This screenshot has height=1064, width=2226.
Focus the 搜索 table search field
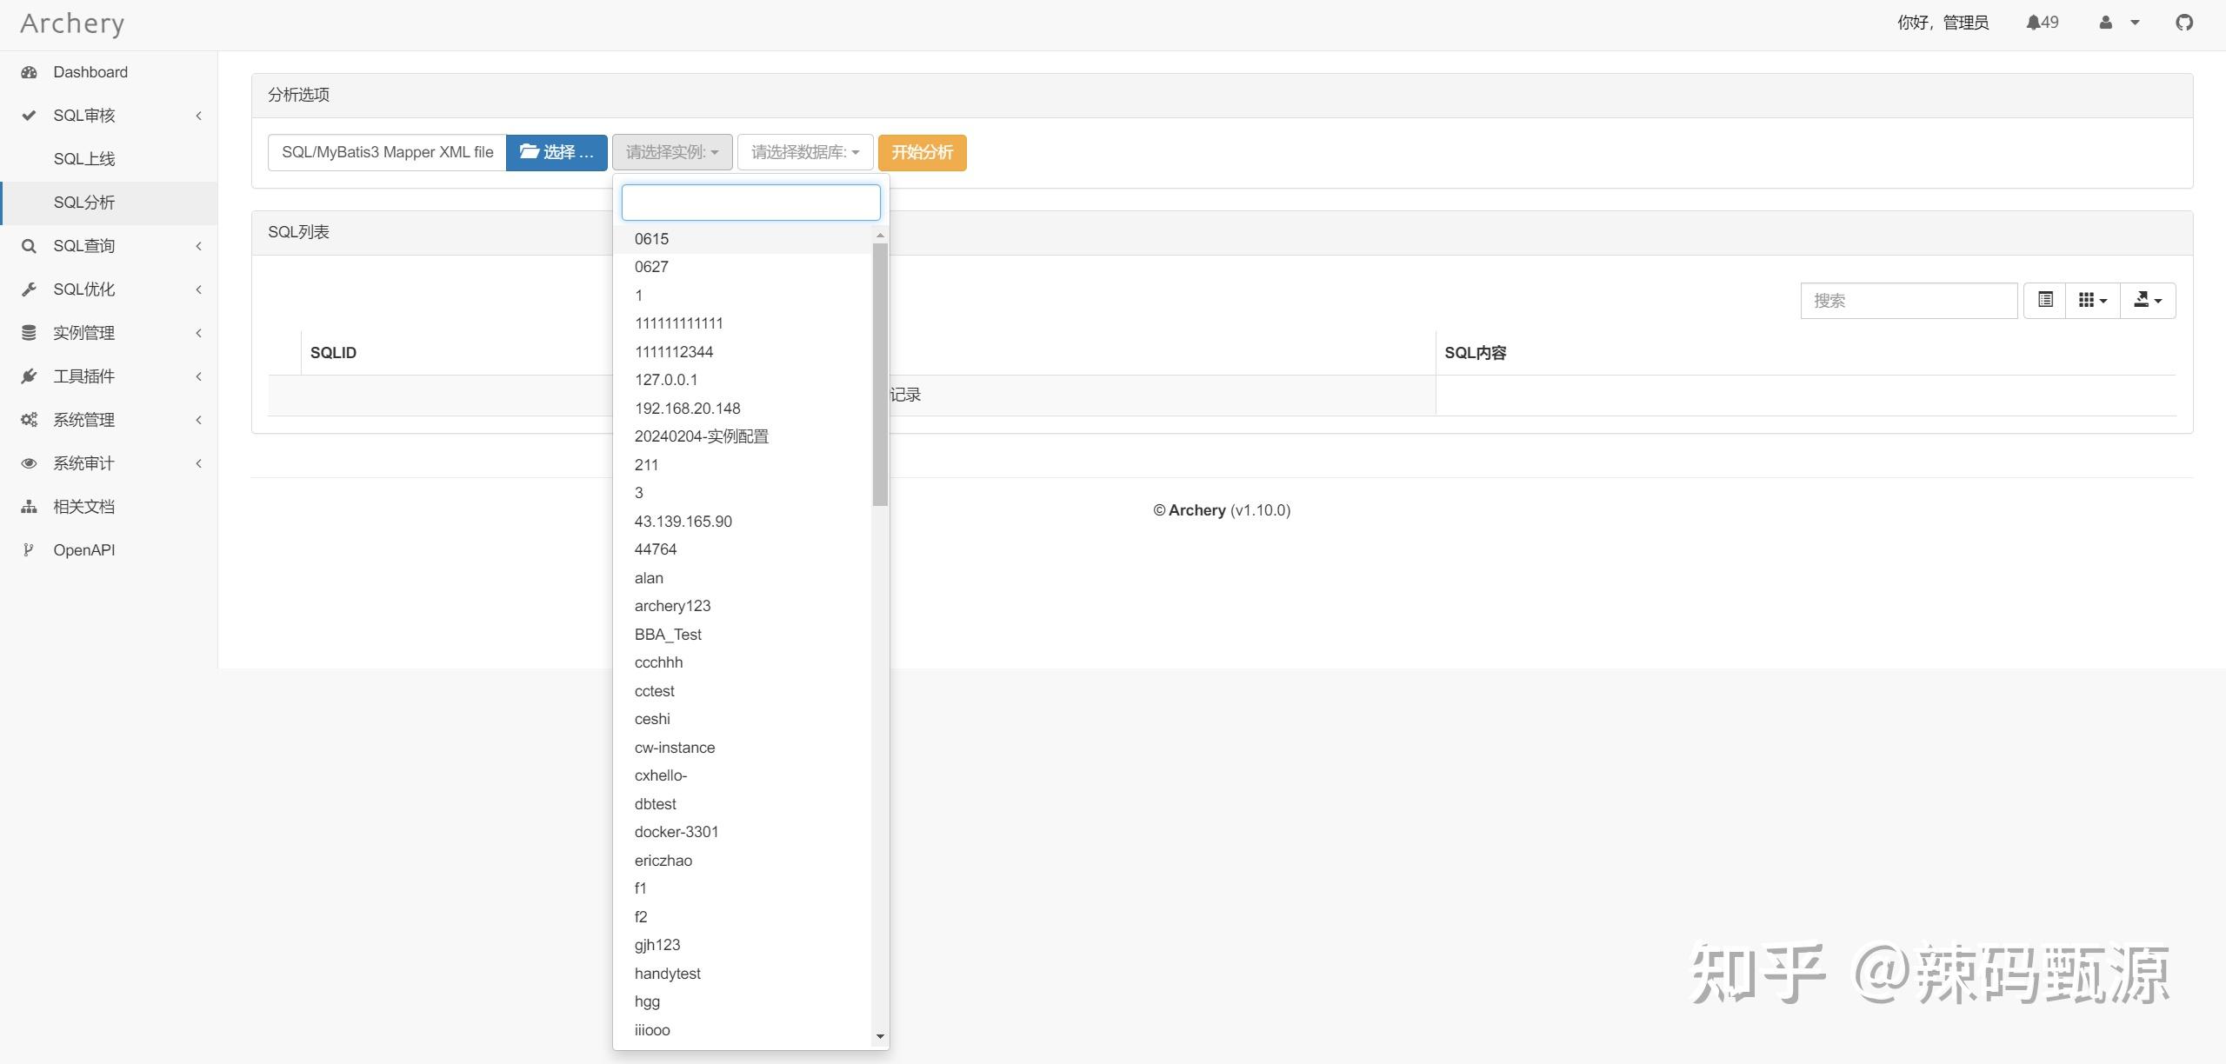[1908, 301]
